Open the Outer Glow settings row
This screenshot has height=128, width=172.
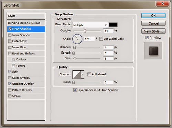(x=26, y=41)
